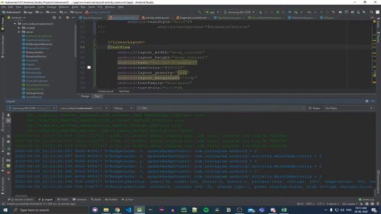The image size is (381, 214).
Task: Hide the Logcat panel with minus icon
Action: pos(373,101)
